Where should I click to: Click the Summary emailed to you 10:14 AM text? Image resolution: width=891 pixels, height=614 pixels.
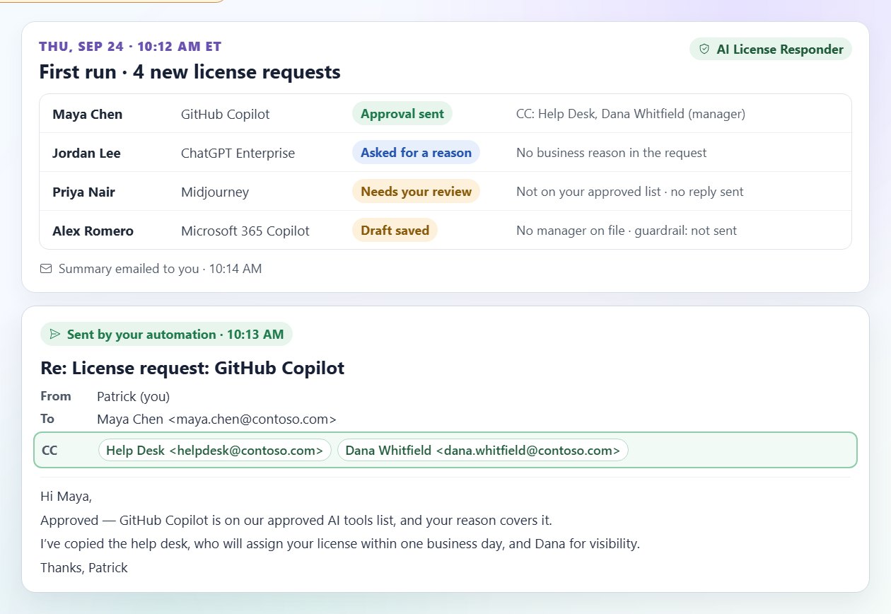pos(160,269)
